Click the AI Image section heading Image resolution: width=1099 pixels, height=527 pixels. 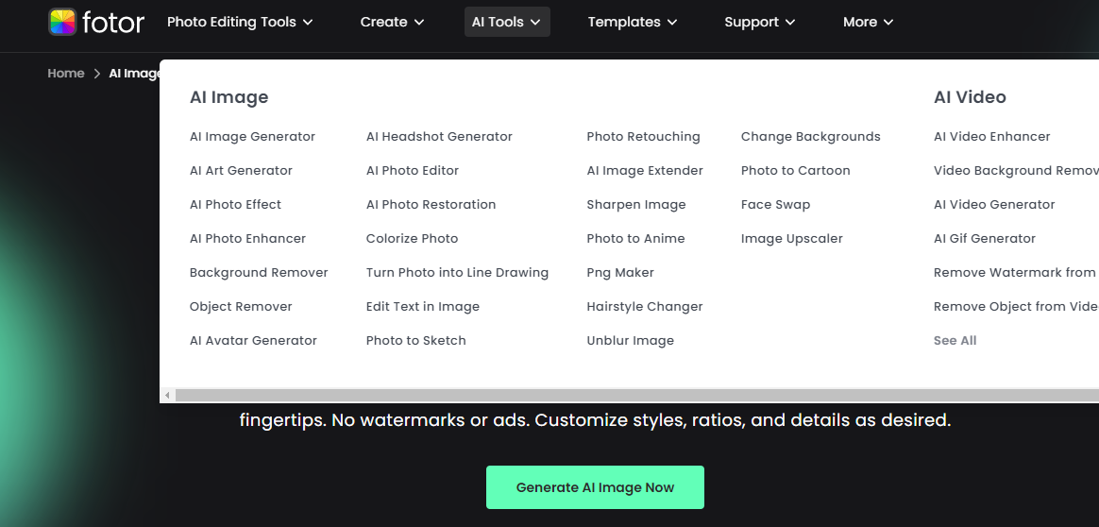(x=228, y=97)
